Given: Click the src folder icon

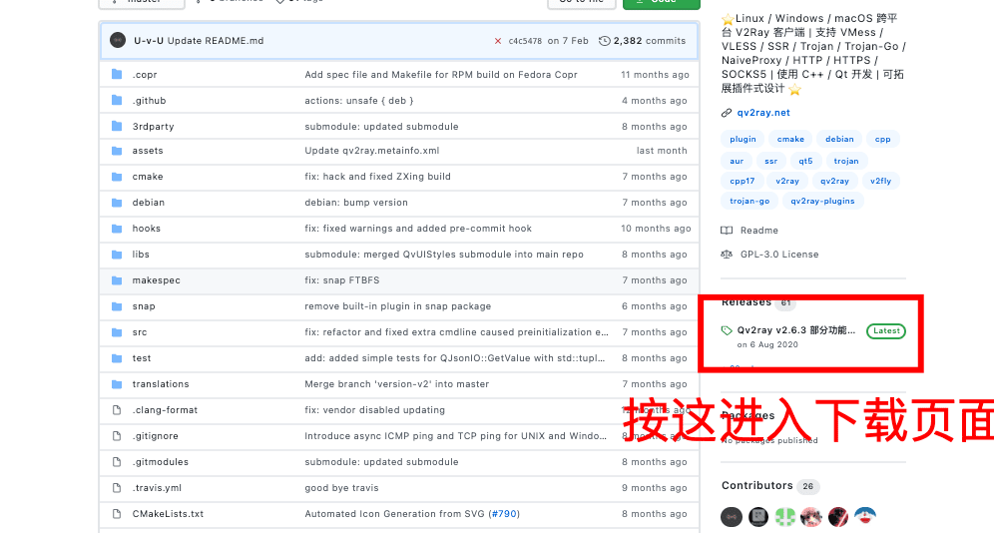Looking at the screenshot, I should [117, 332].
